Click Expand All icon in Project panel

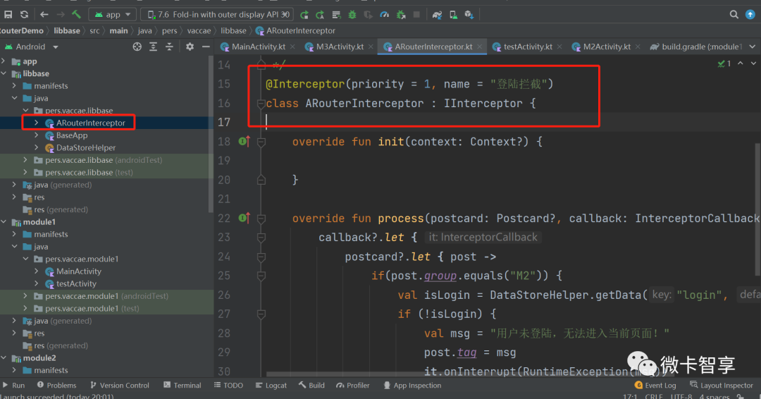point(154,47)
